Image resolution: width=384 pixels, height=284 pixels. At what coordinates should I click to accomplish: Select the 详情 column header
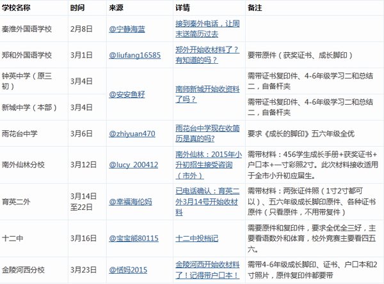[x=182, y=8]
